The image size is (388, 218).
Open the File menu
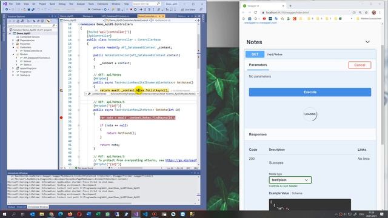tap(11, 4)
